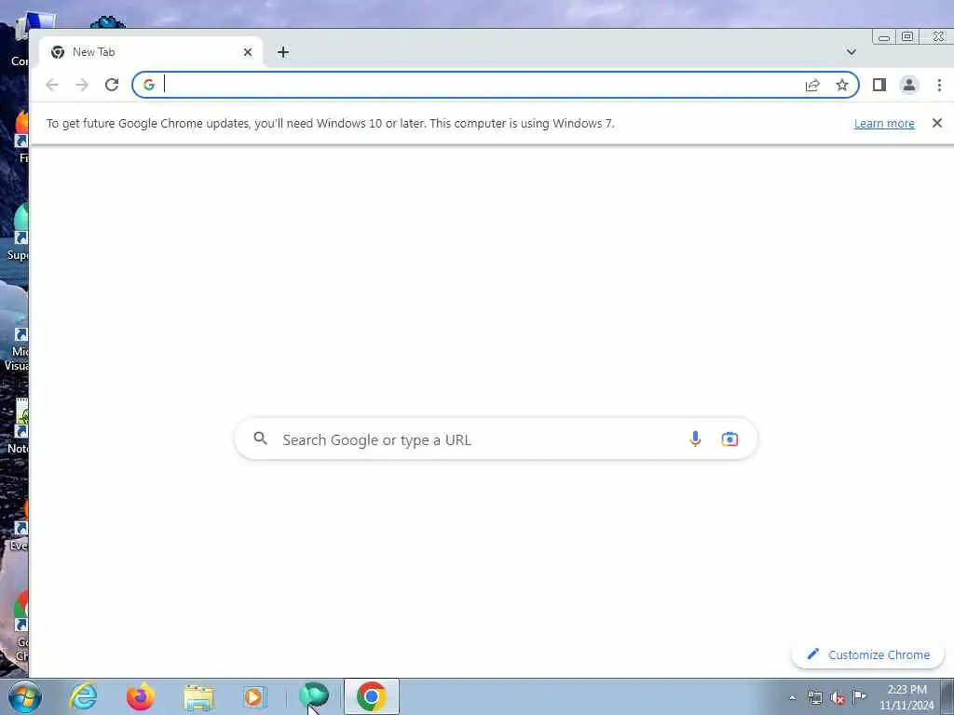Open the Chrome side panel
The image size is (954, 715).
coord(879,85)
